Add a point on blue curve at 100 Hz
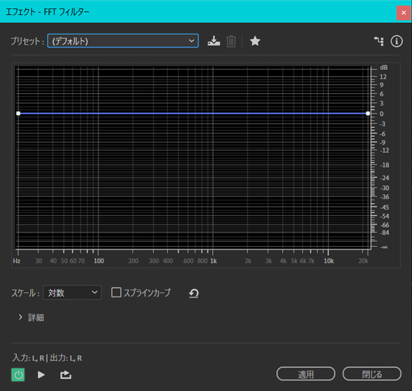412x391 pixels. point(99,114)
